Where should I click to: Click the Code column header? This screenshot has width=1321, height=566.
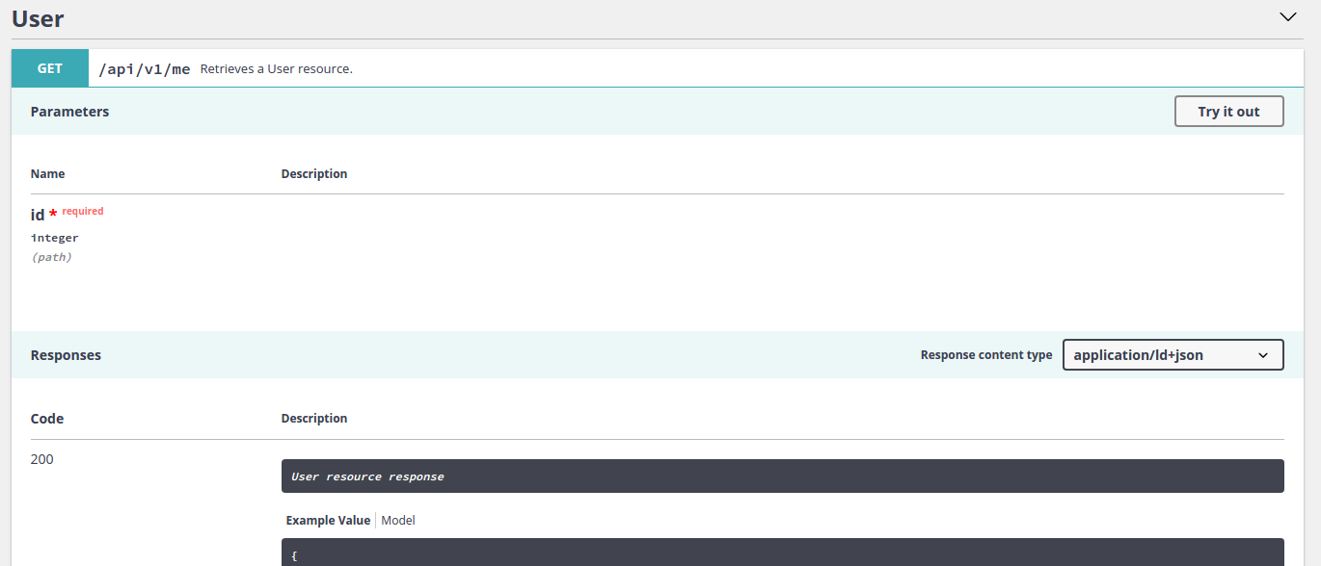click(47, 419)
